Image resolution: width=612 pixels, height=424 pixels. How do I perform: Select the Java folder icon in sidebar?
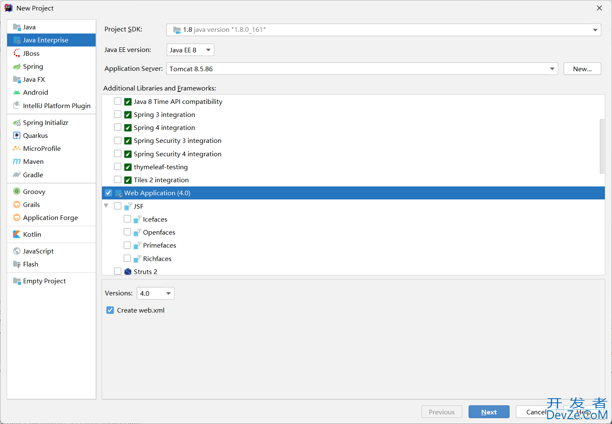pyautogui.click(x=17, y=27)
